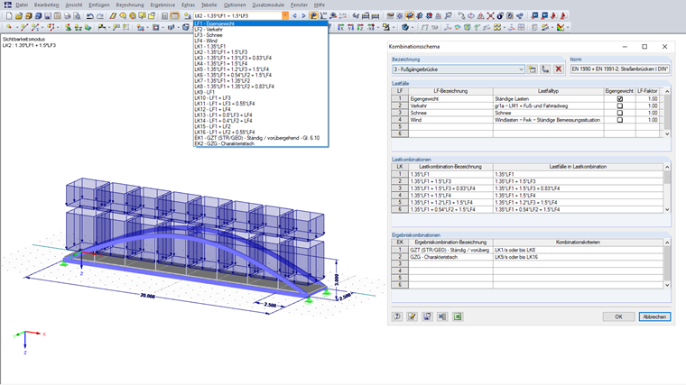Click the edit note icon in dialog footer
This screenshot has width=686, height=385.
412,316
